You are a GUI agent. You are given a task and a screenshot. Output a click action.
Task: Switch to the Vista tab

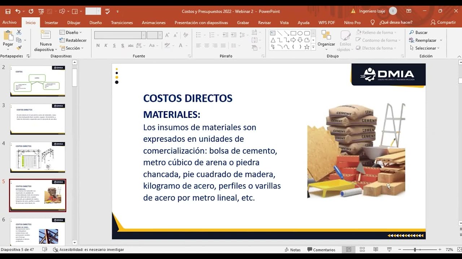coord(284,23)
